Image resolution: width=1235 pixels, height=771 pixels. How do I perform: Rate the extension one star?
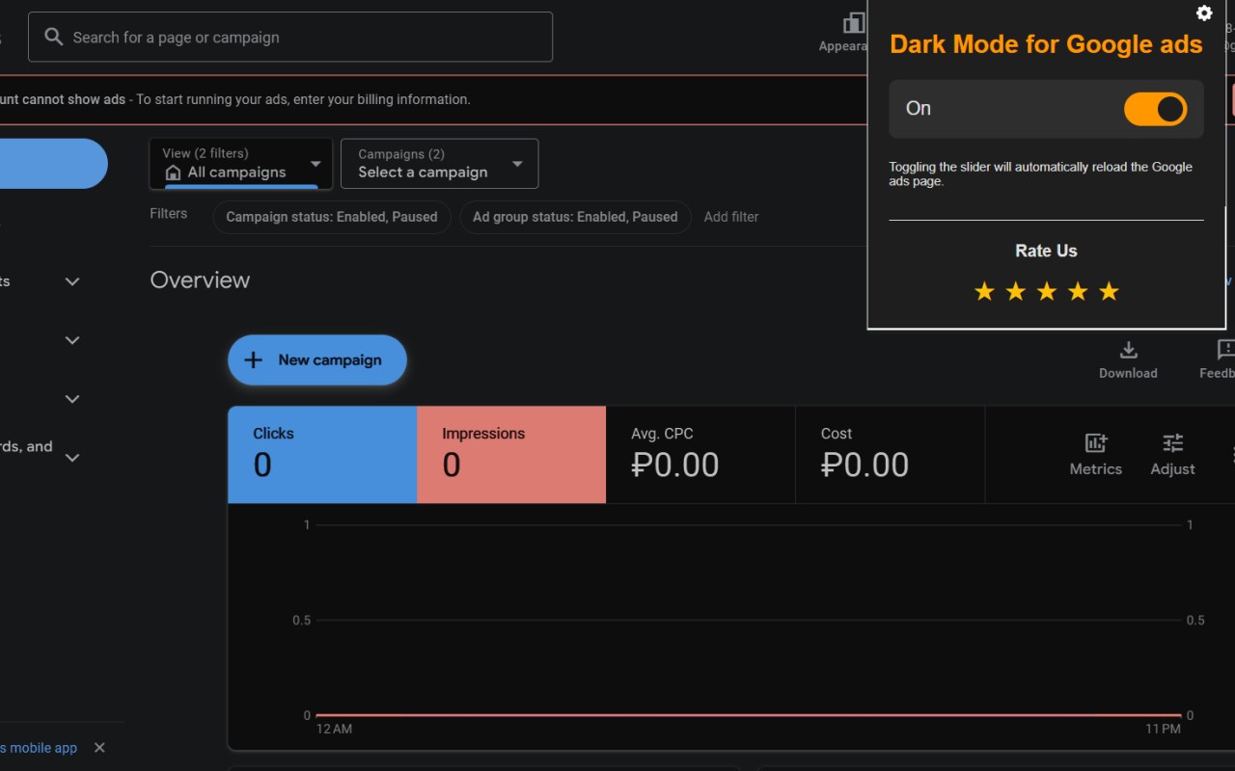point(984,291)
